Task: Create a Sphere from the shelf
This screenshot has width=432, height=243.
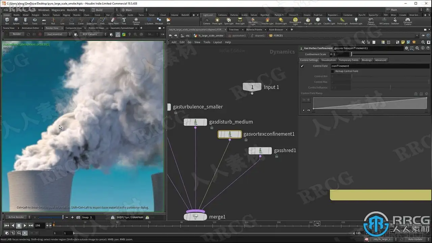Action: pyautogui.click(x=16, y=21)
